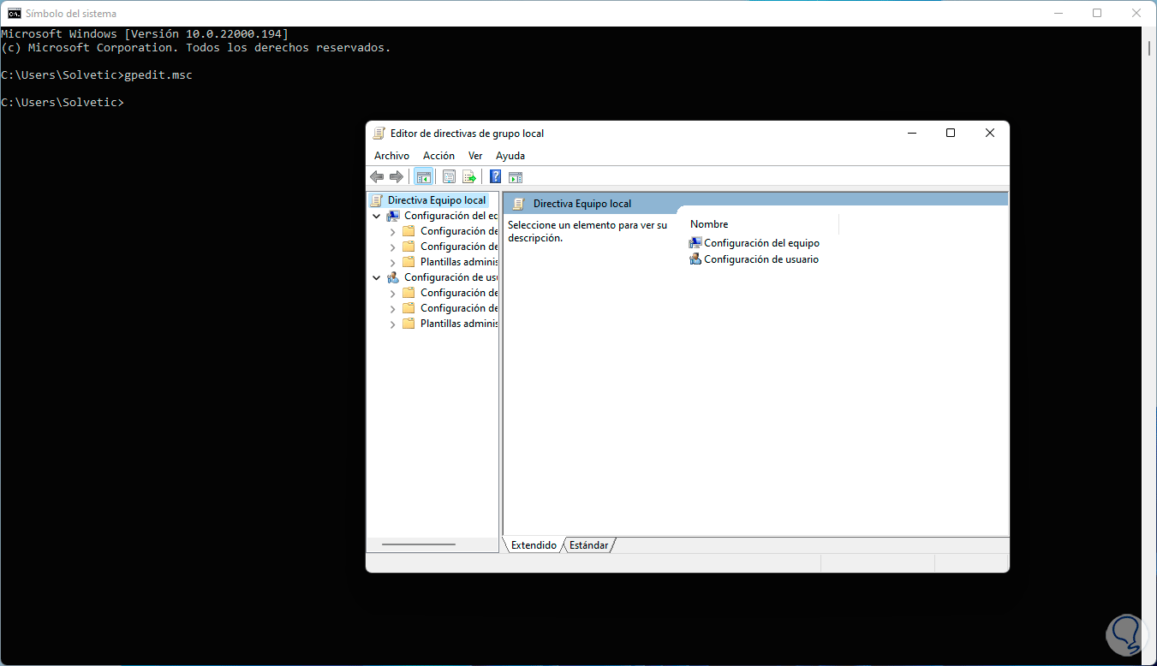This screenshot has width=1157, height=666.
Task: Select the Configuración del equipo node in the tree
Action: 450,216
